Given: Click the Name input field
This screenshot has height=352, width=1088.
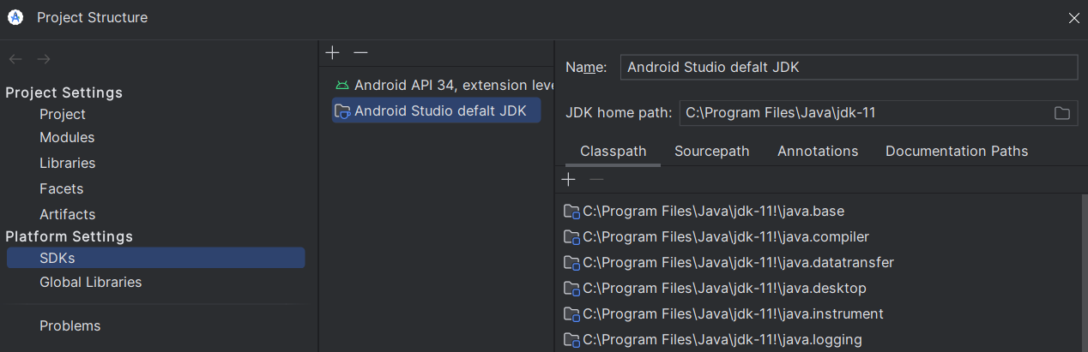Looking at the screenshot, I should (849, 67).
